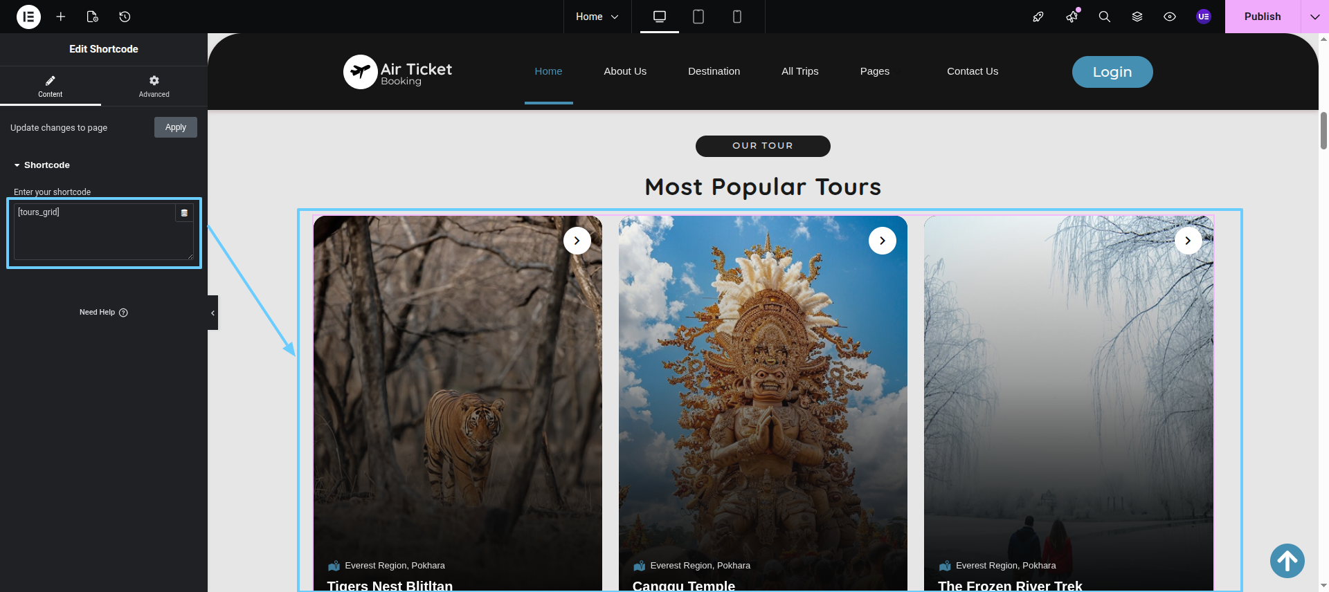The height and width of the screenshot is (592, 1329).
Task: Collapse the Shortcode section
Action: tap(42, 165)
